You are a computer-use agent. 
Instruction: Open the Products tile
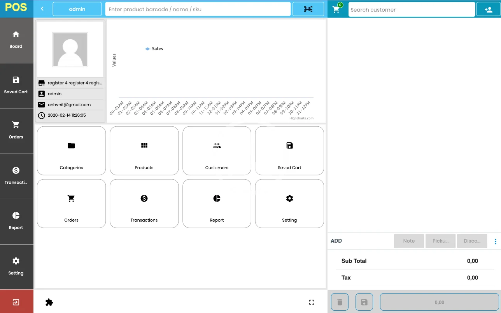pos(144,151)
